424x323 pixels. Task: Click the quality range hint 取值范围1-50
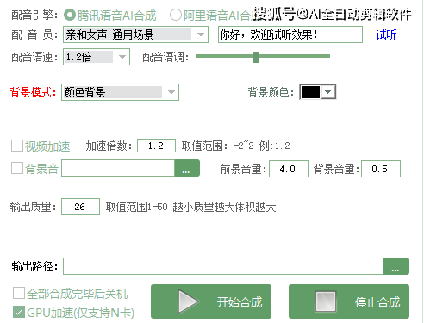136,207
